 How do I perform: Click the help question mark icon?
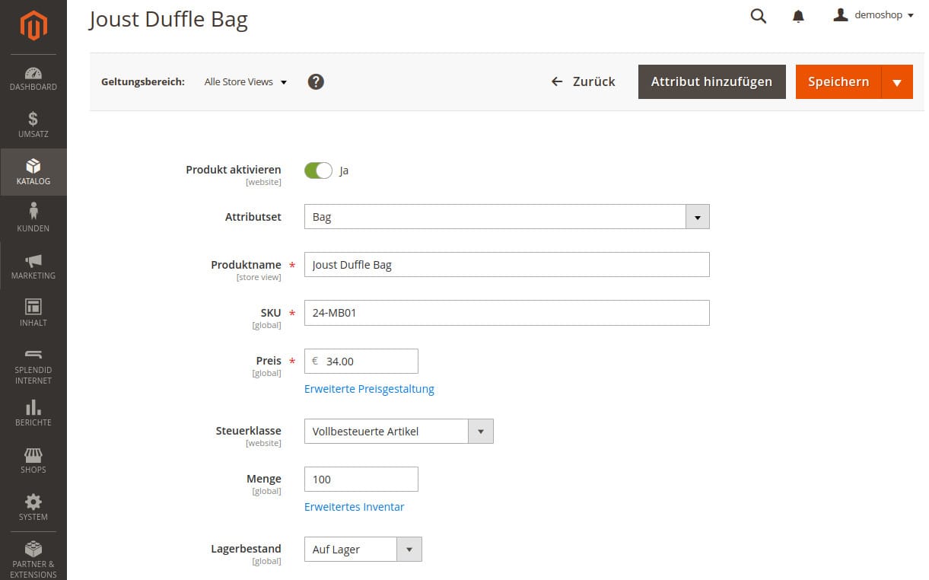316,82
